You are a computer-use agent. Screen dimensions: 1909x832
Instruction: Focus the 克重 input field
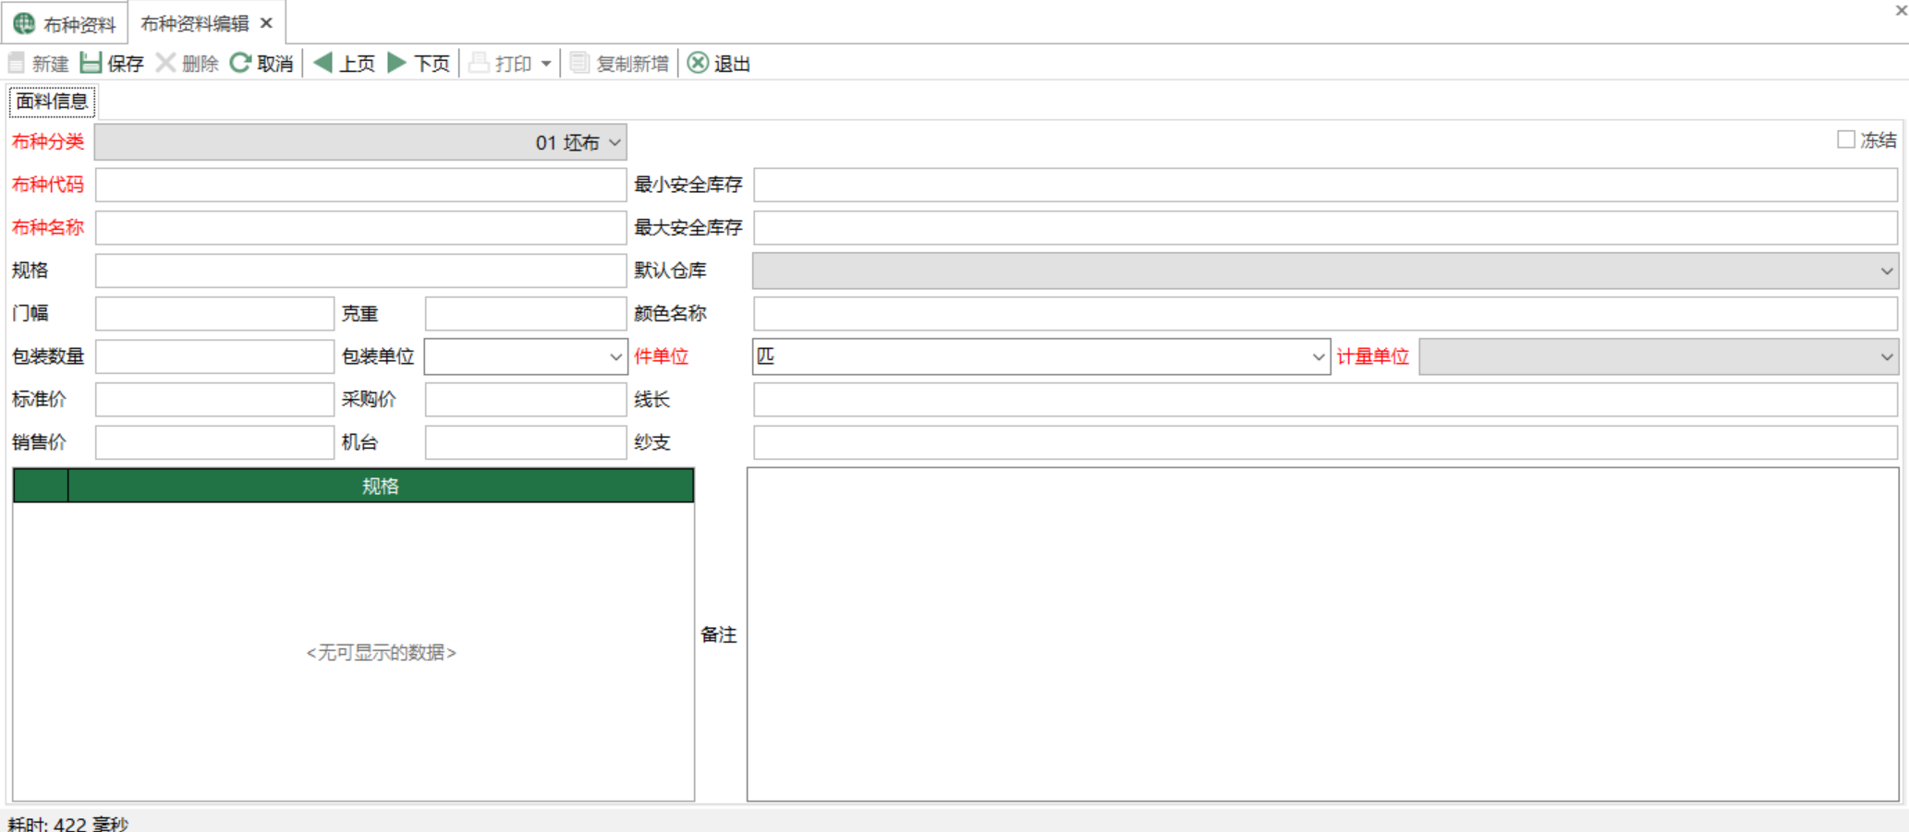526,314
